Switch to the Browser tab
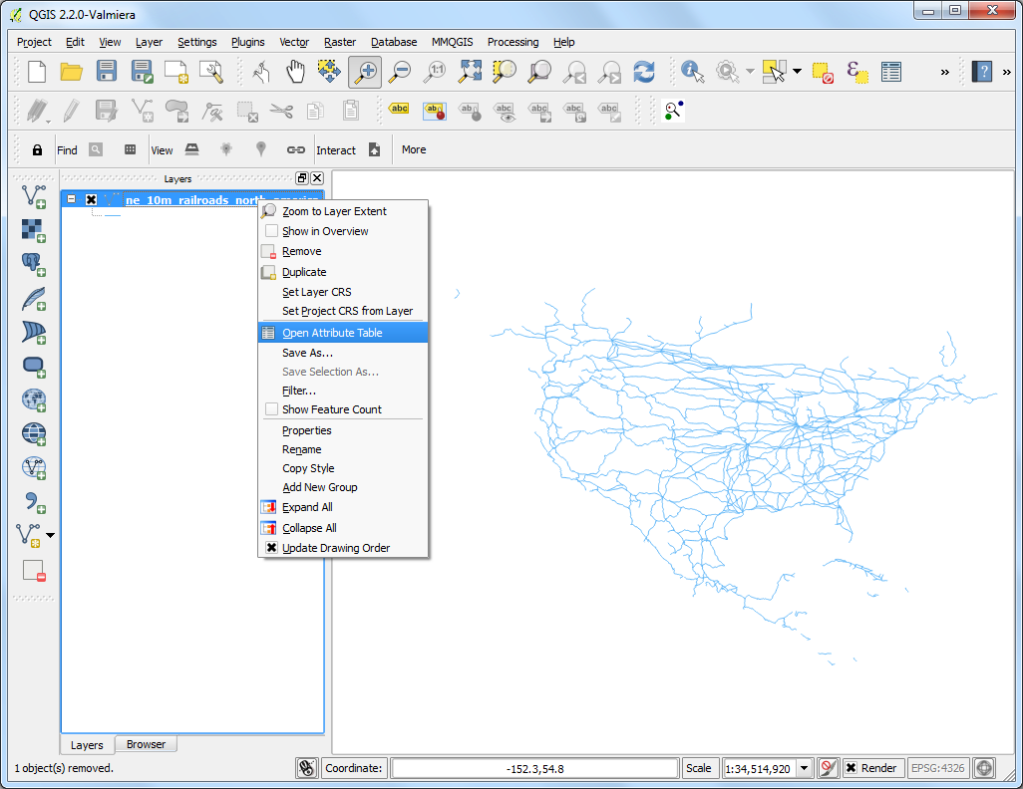The width and height of the screenshot is (1023, 789). tap(146, 744)
